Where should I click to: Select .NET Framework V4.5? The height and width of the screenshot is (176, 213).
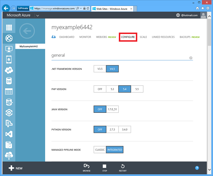(112, 69)
